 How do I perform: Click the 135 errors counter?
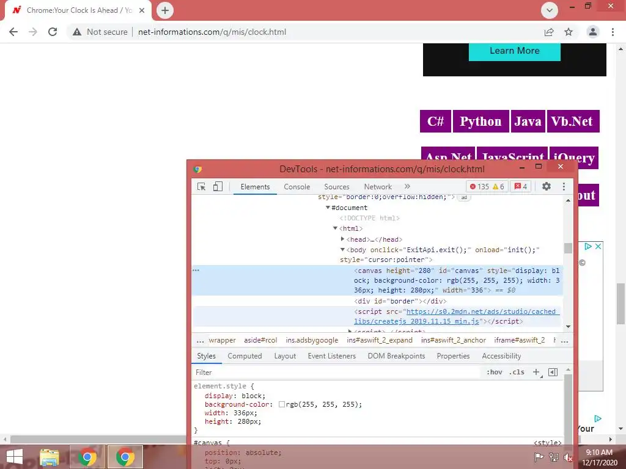(479, 187)
